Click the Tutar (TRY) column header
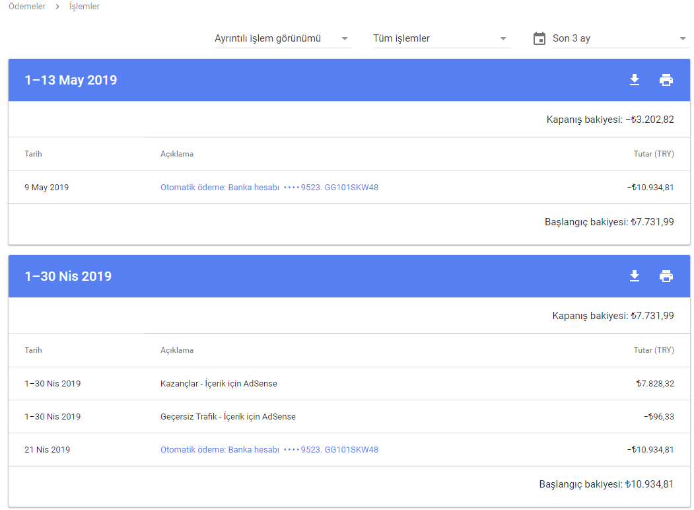Screen dimensions: 694x510 [x=654, y=153]
